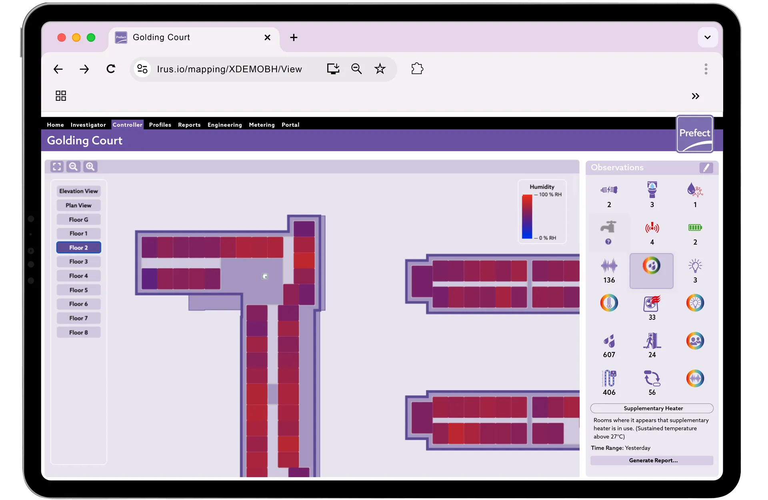The image size is (768, 500).
Task: Select Floor 5 in the floor list
Action: coord(78,290)
